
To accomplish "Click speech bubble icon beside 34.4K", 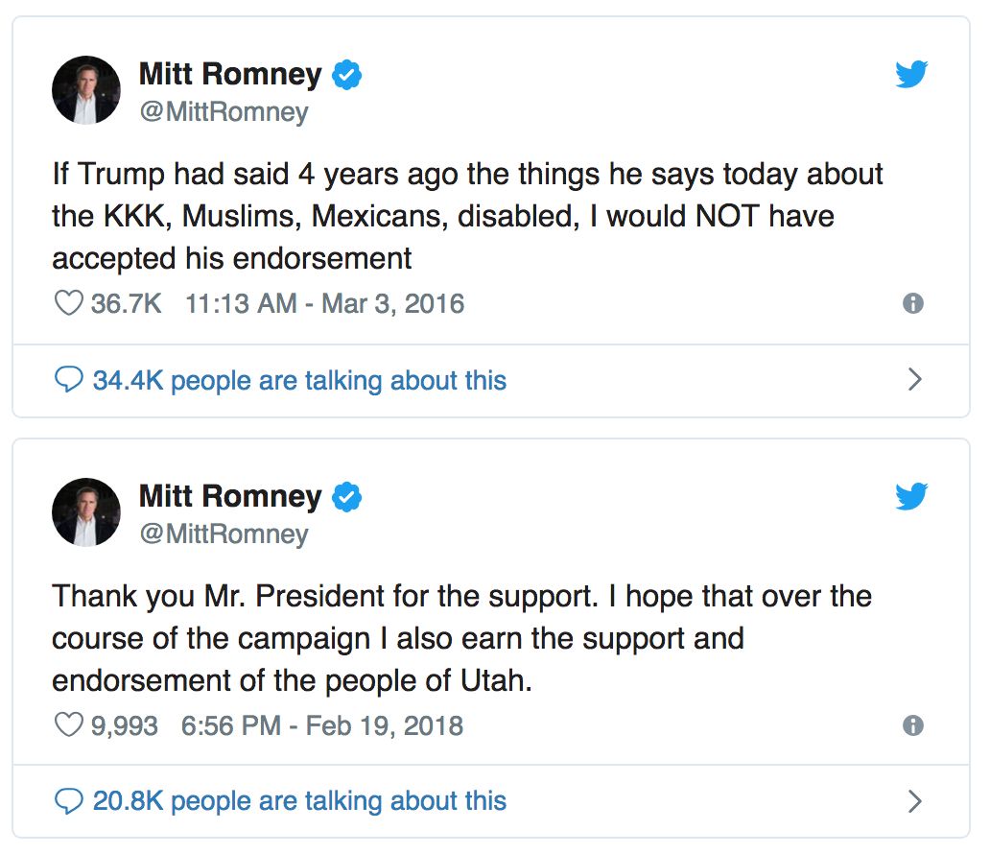I will 68,380.
